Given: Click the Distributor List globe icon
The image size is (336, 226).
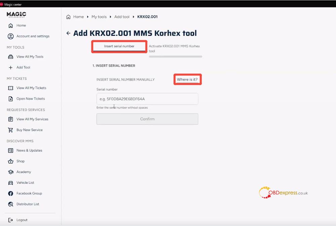Looking at the screenshot, I should [10, 204].
